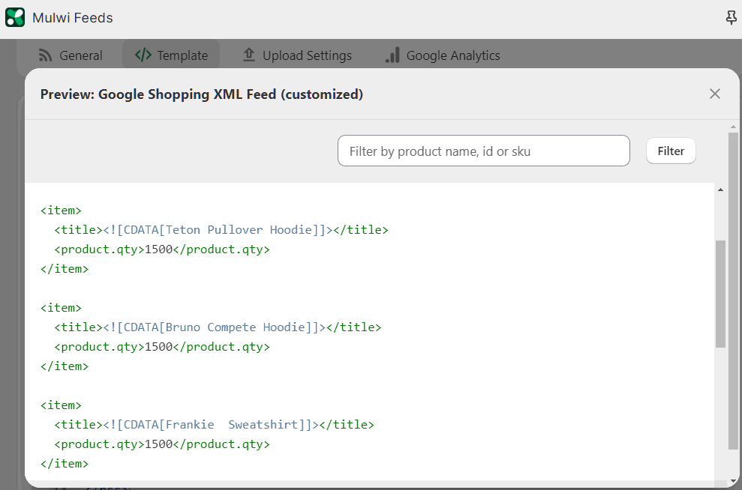This screenshot has height=490, width=742.
Task: Click the quantity line under Bruno Compete Hoodie
Action: pos(162,347)
